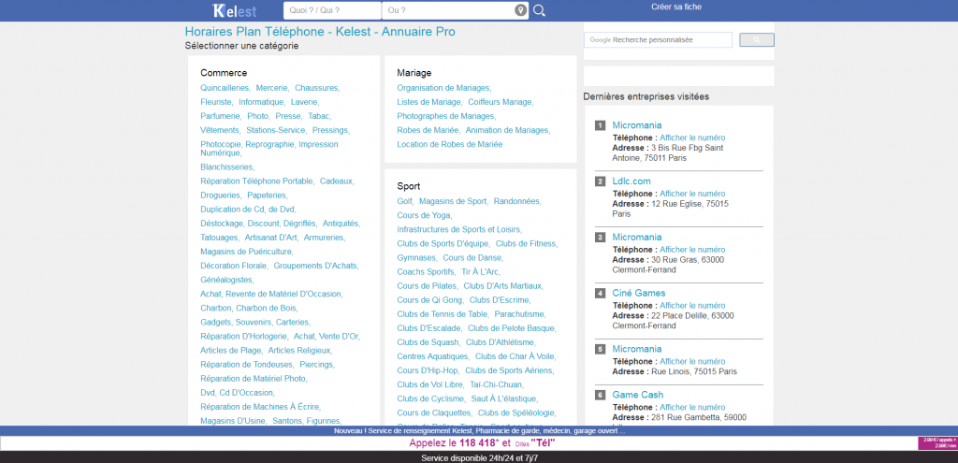Open the Cours de Yoga category
This screenshot has height=463, width=958.
(424, 215)
